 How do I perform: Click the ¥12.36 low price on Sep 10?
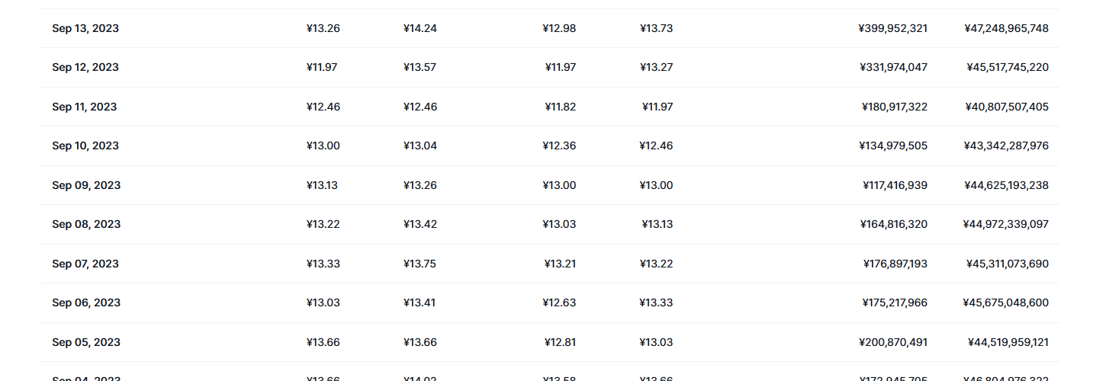(x=559, y=146)
